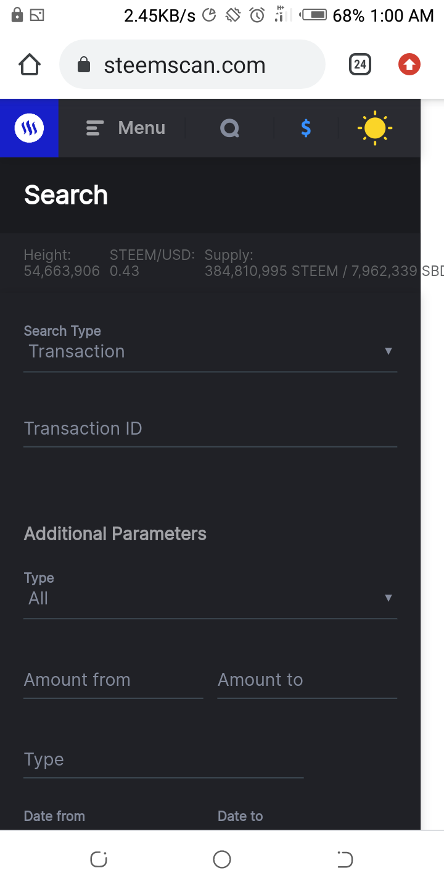Click the lower Type text field
This screenshot has width=444, height=889.
[x=163, y=760]
